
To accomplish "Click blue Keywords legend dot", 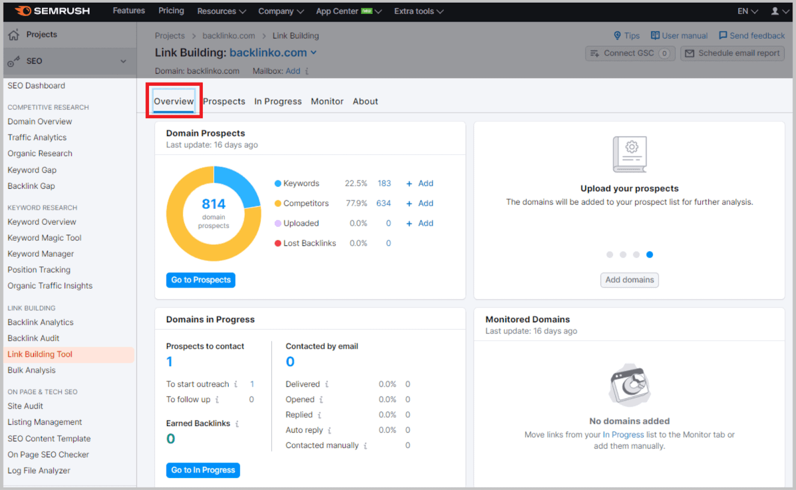I will [278, 184].
